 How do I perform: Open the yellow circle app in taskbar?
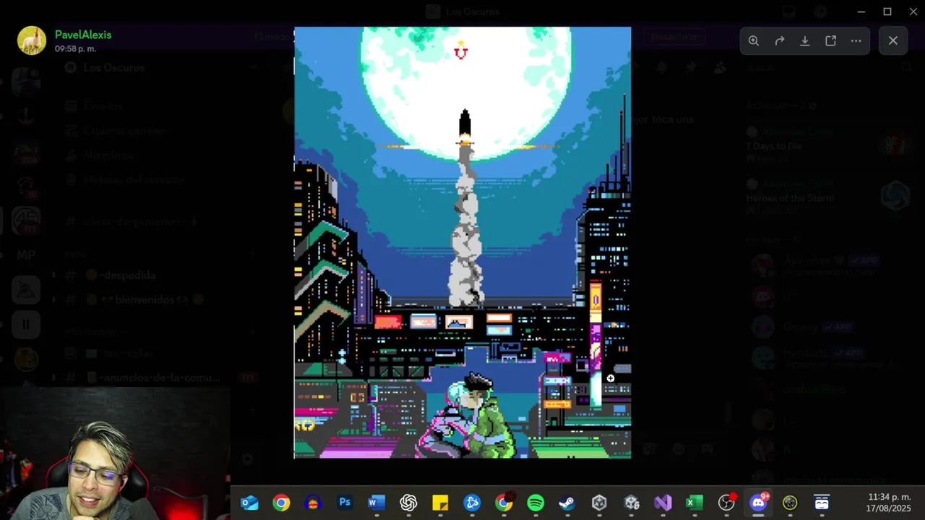[x=790, y=503]
